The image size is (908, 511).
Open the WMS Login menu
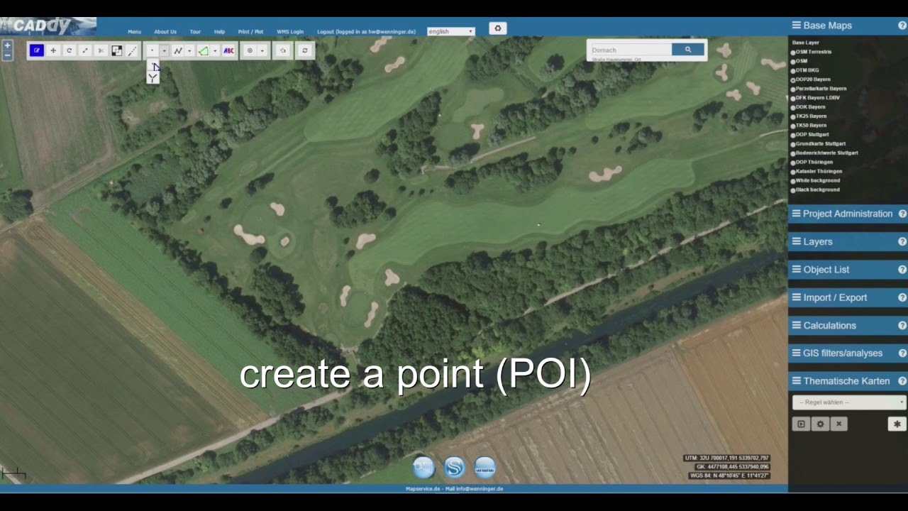pyautogui.click(x=290, y=32)
